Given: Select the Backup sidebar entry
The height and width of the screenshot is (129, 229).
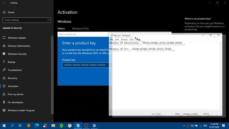Looking at the screenshot, I should coord(11,62).
